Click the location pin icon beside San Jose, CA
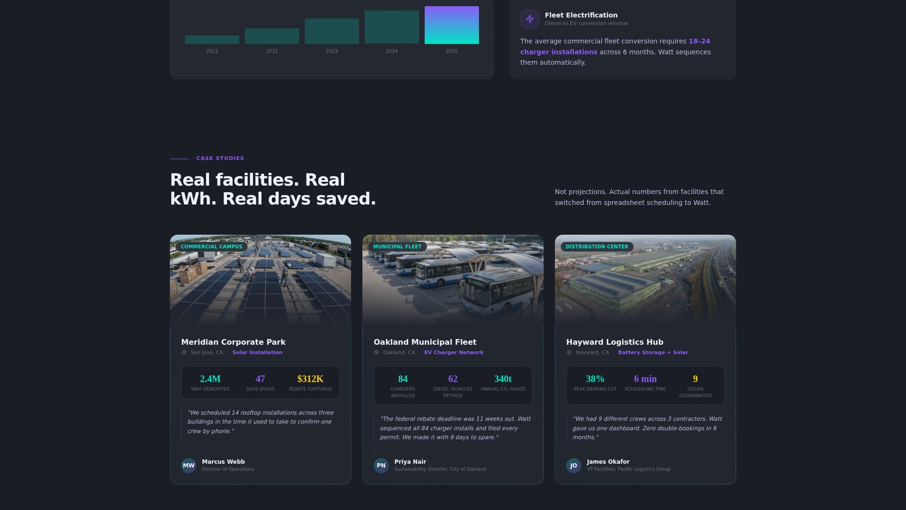This screenshot has height=510, width=906. [184, 353]
